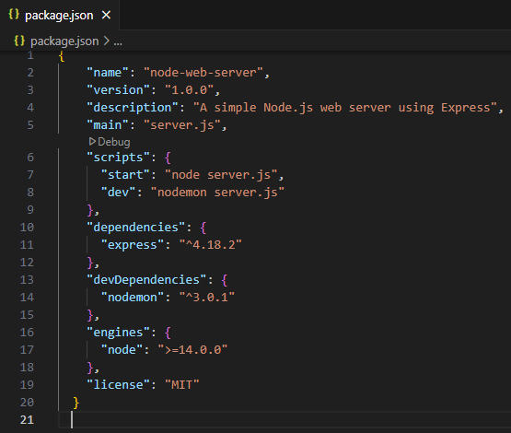This screenshot has width=511, height=433.
Task: Click the "MIT" license value
Action: (182, 385)
